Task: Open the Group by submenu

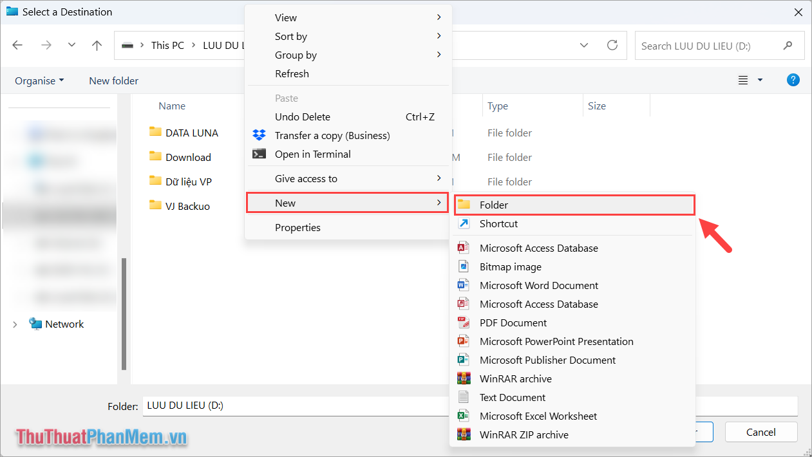Action: pyautogui.click(x=348, y=55)
